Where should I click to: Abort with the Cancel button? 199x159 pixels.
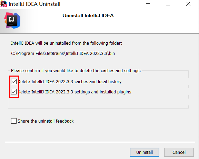[x=179, y=152]
